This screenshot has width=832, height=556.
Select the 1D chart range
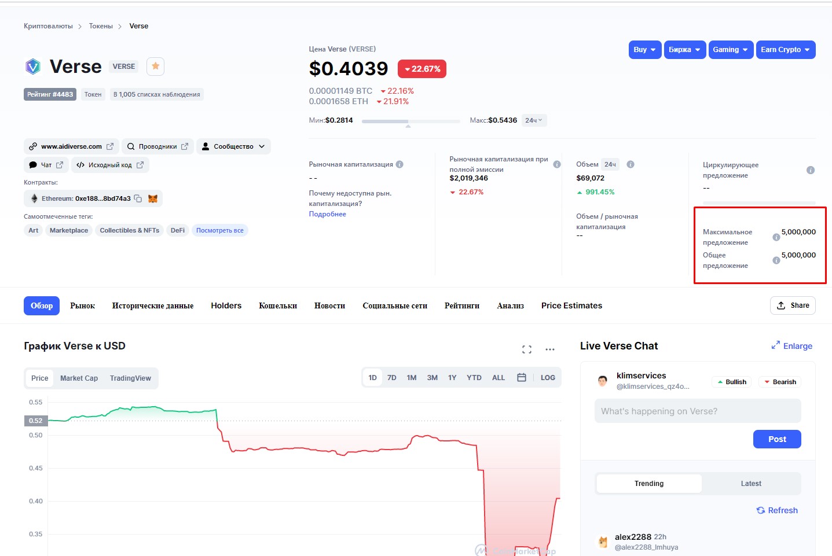[372, 378]
